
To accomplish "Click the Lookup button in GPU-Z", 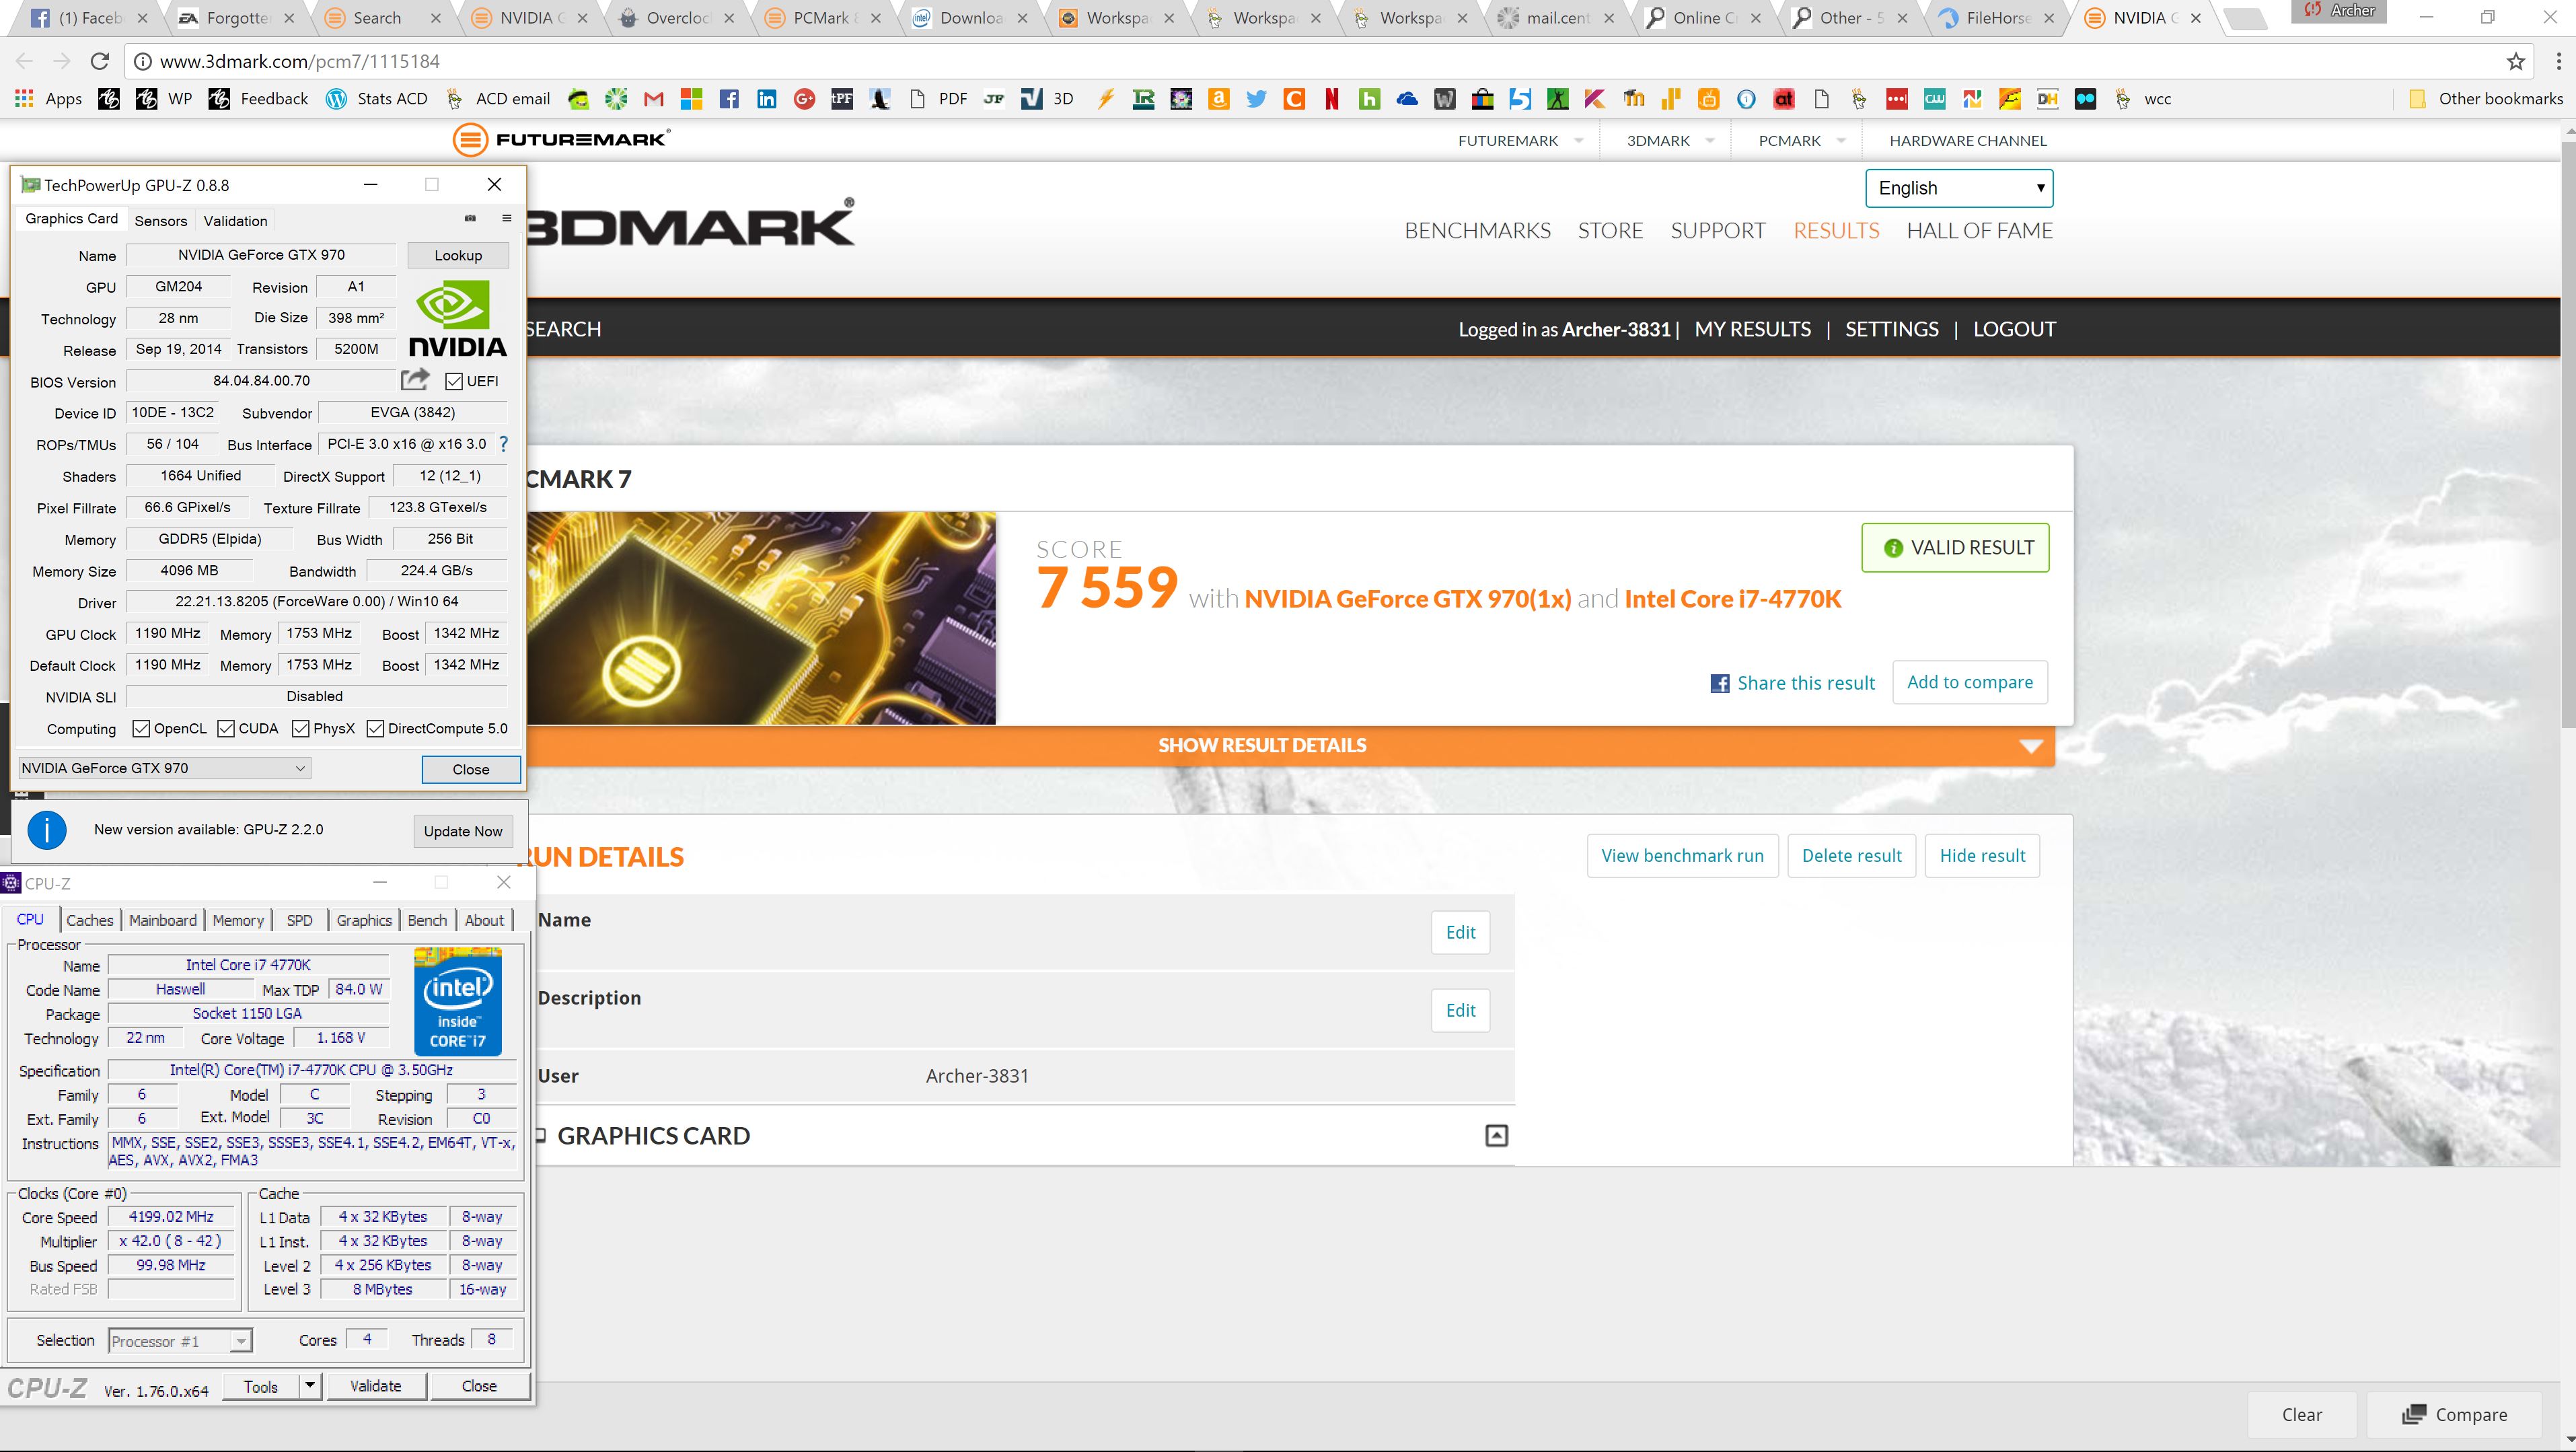I will pos(458,256).
